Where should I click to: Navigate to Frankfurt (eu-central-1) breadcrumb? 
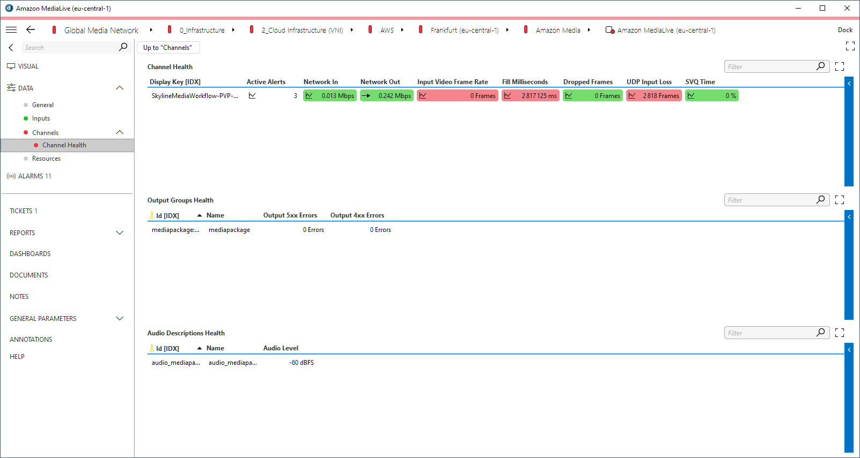coord(465,31)
